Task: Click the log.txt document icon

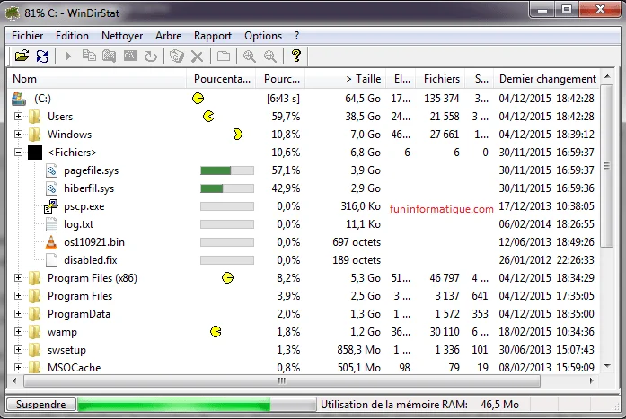Action: (x=51, y=224)
